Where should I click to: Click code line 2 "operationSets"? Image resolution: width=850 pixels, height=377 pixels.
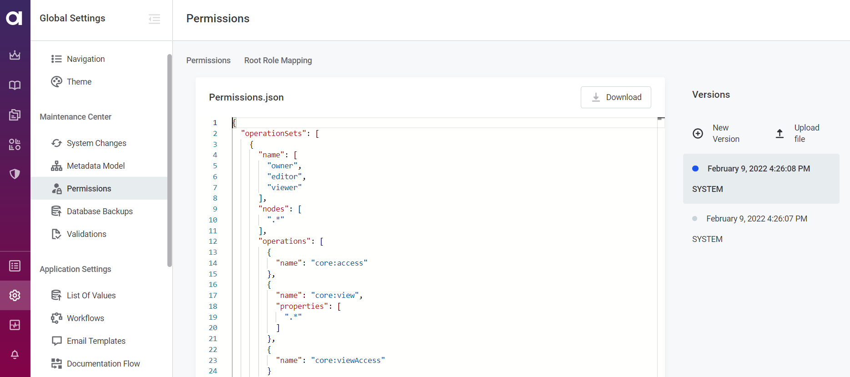[x=273, y=133]
